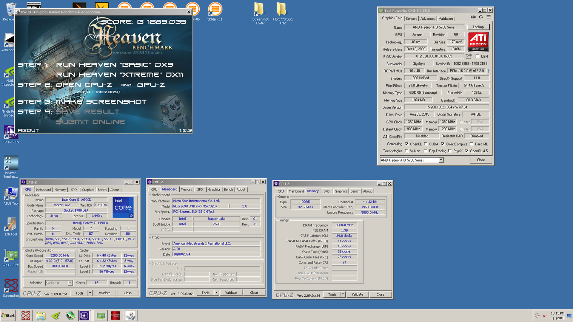
Task: Click the Intel Core i9 logo in CPU-Z
Action: pos(123,208)
